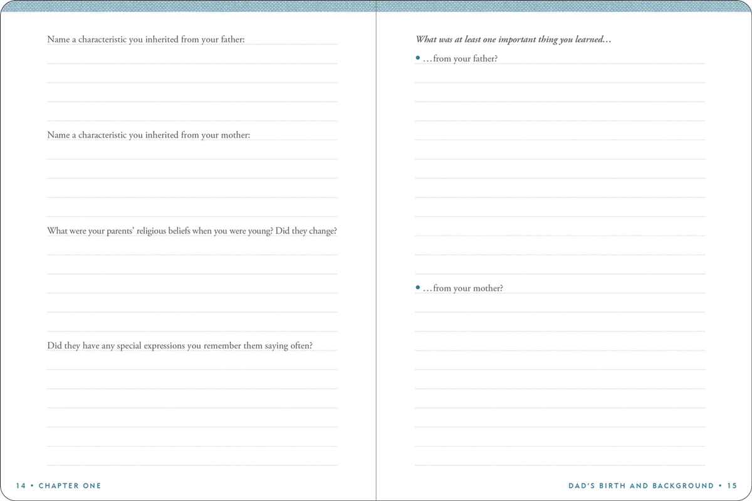This screenshot has width=752, height=501.
Task: Click the "…from your father?" text
Action: (461, 59)
